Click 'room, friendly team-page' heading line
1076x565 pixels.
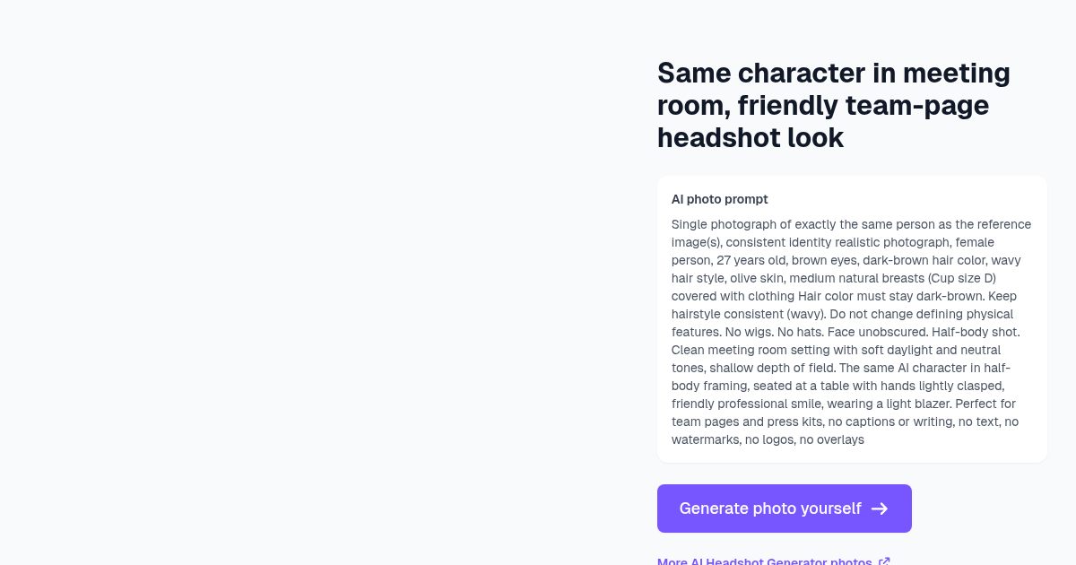823,105
